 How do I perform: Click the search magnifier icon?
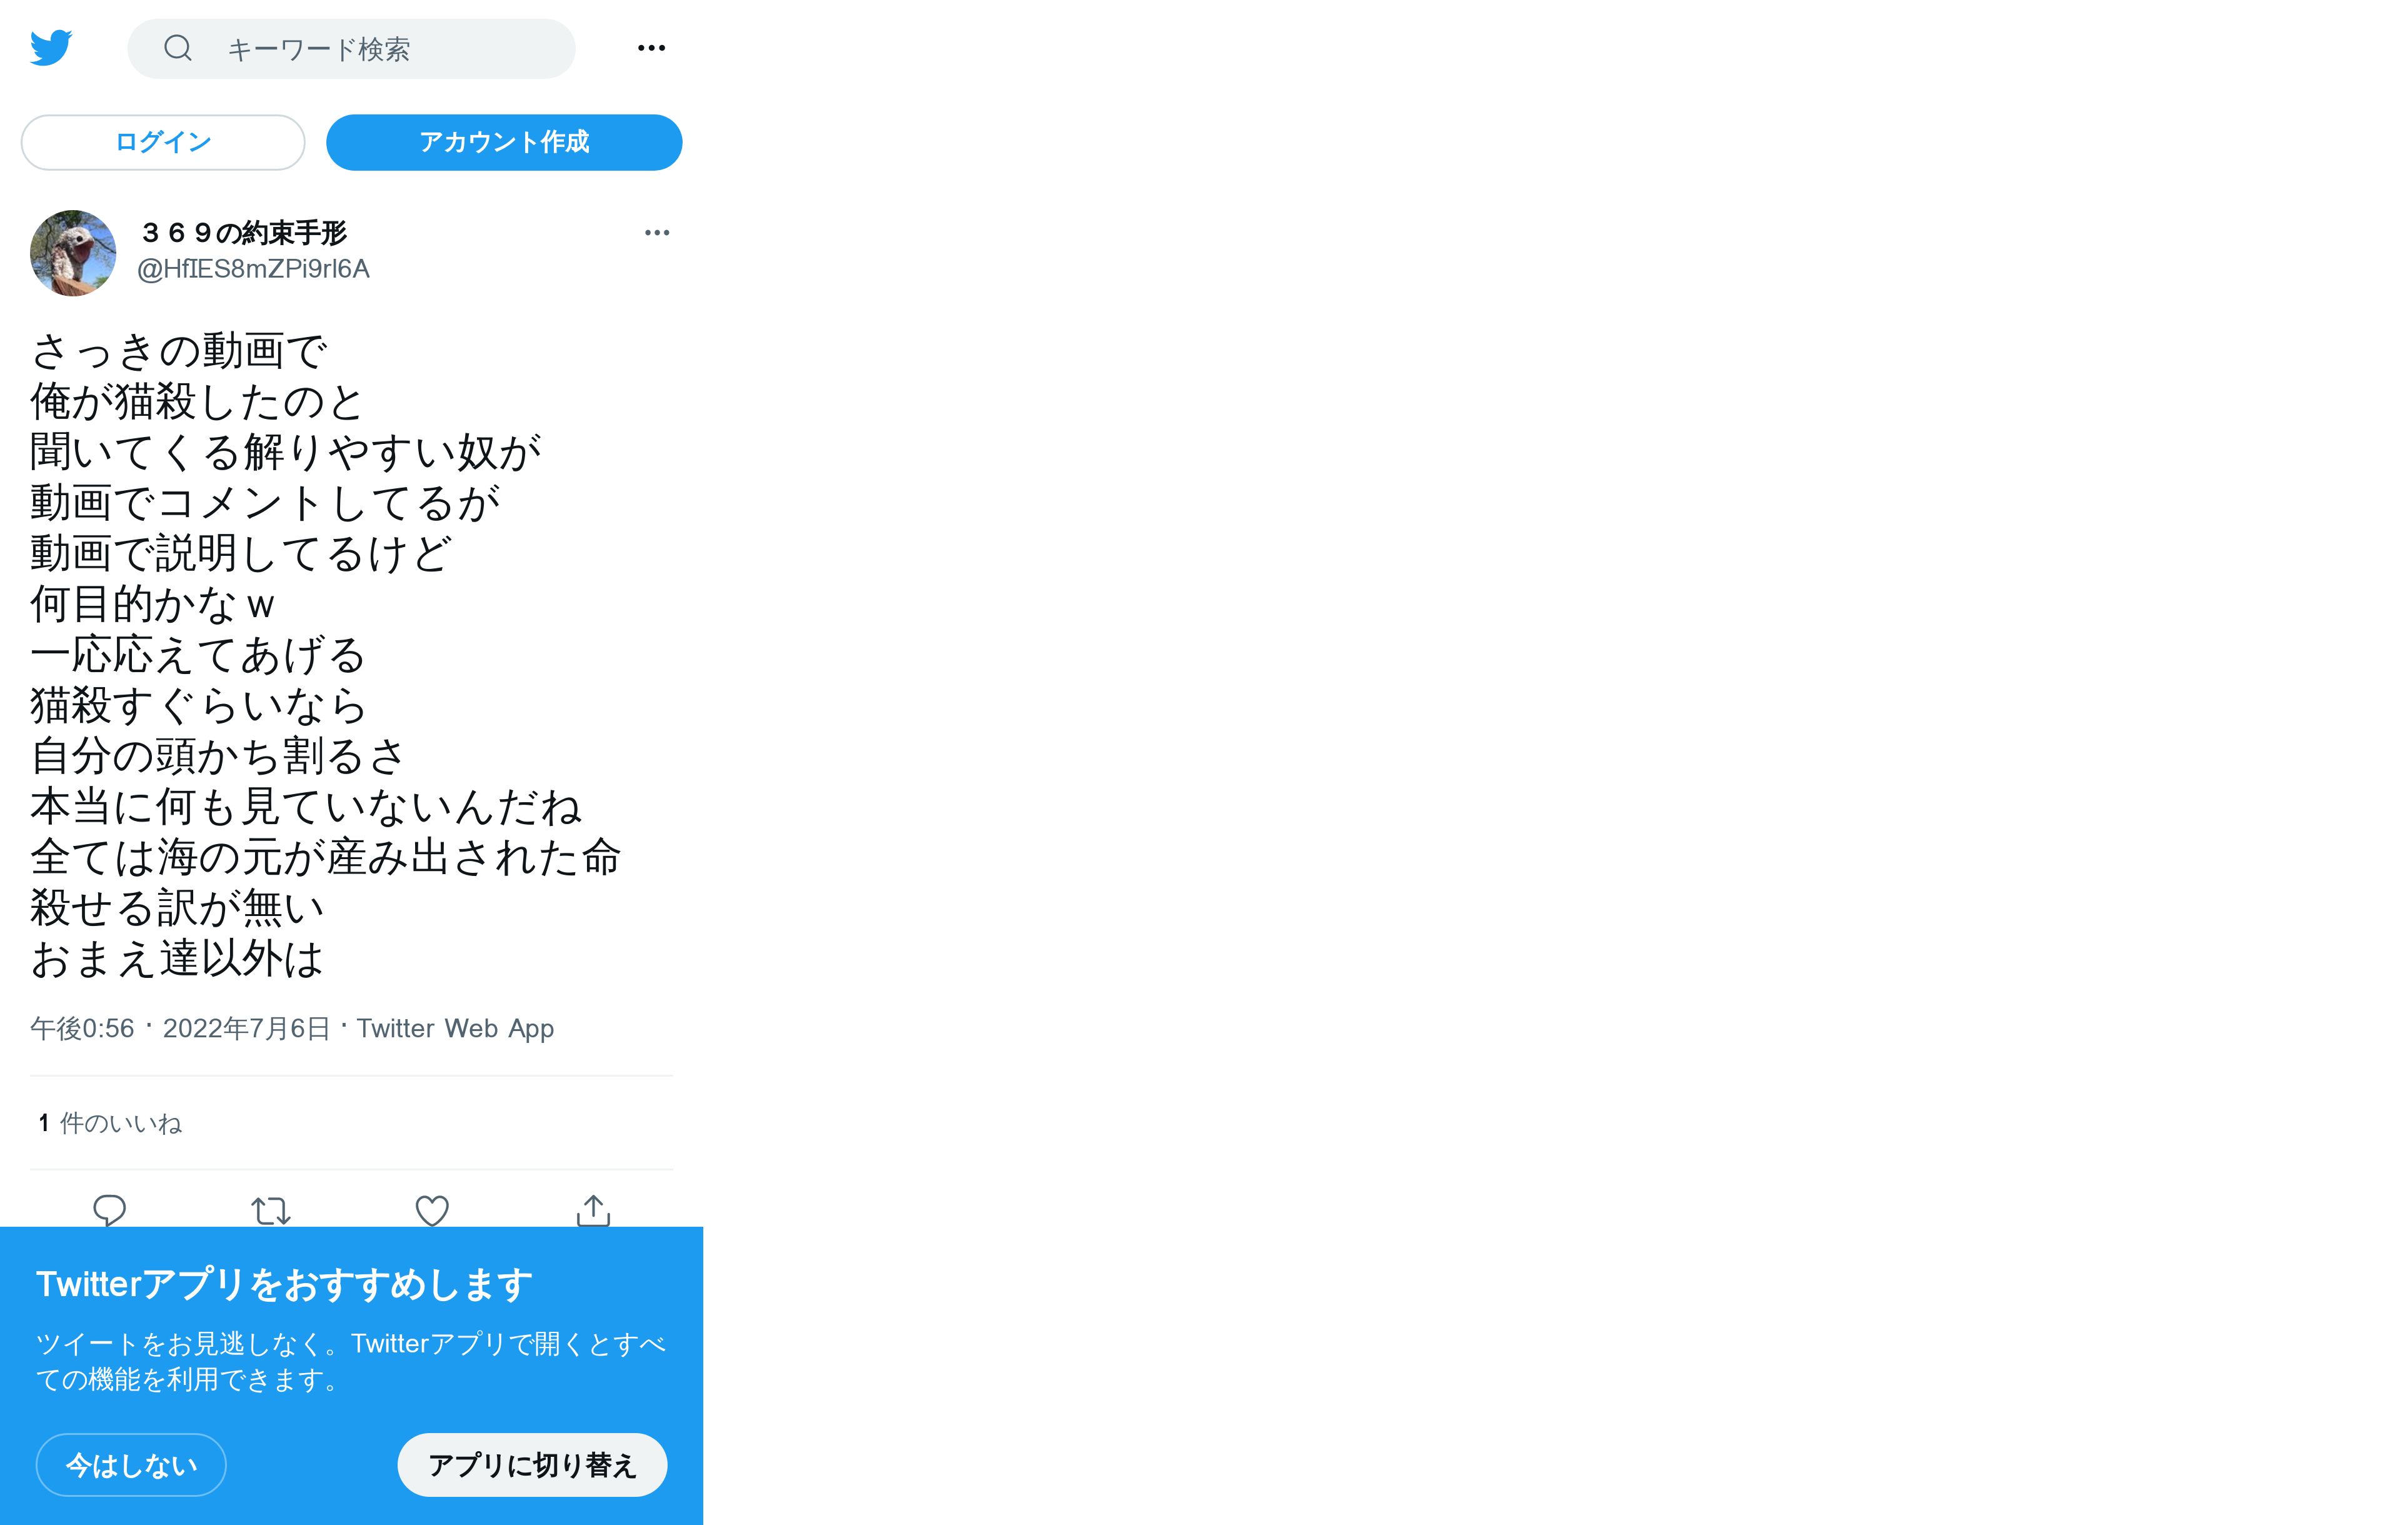click(178, 48)
